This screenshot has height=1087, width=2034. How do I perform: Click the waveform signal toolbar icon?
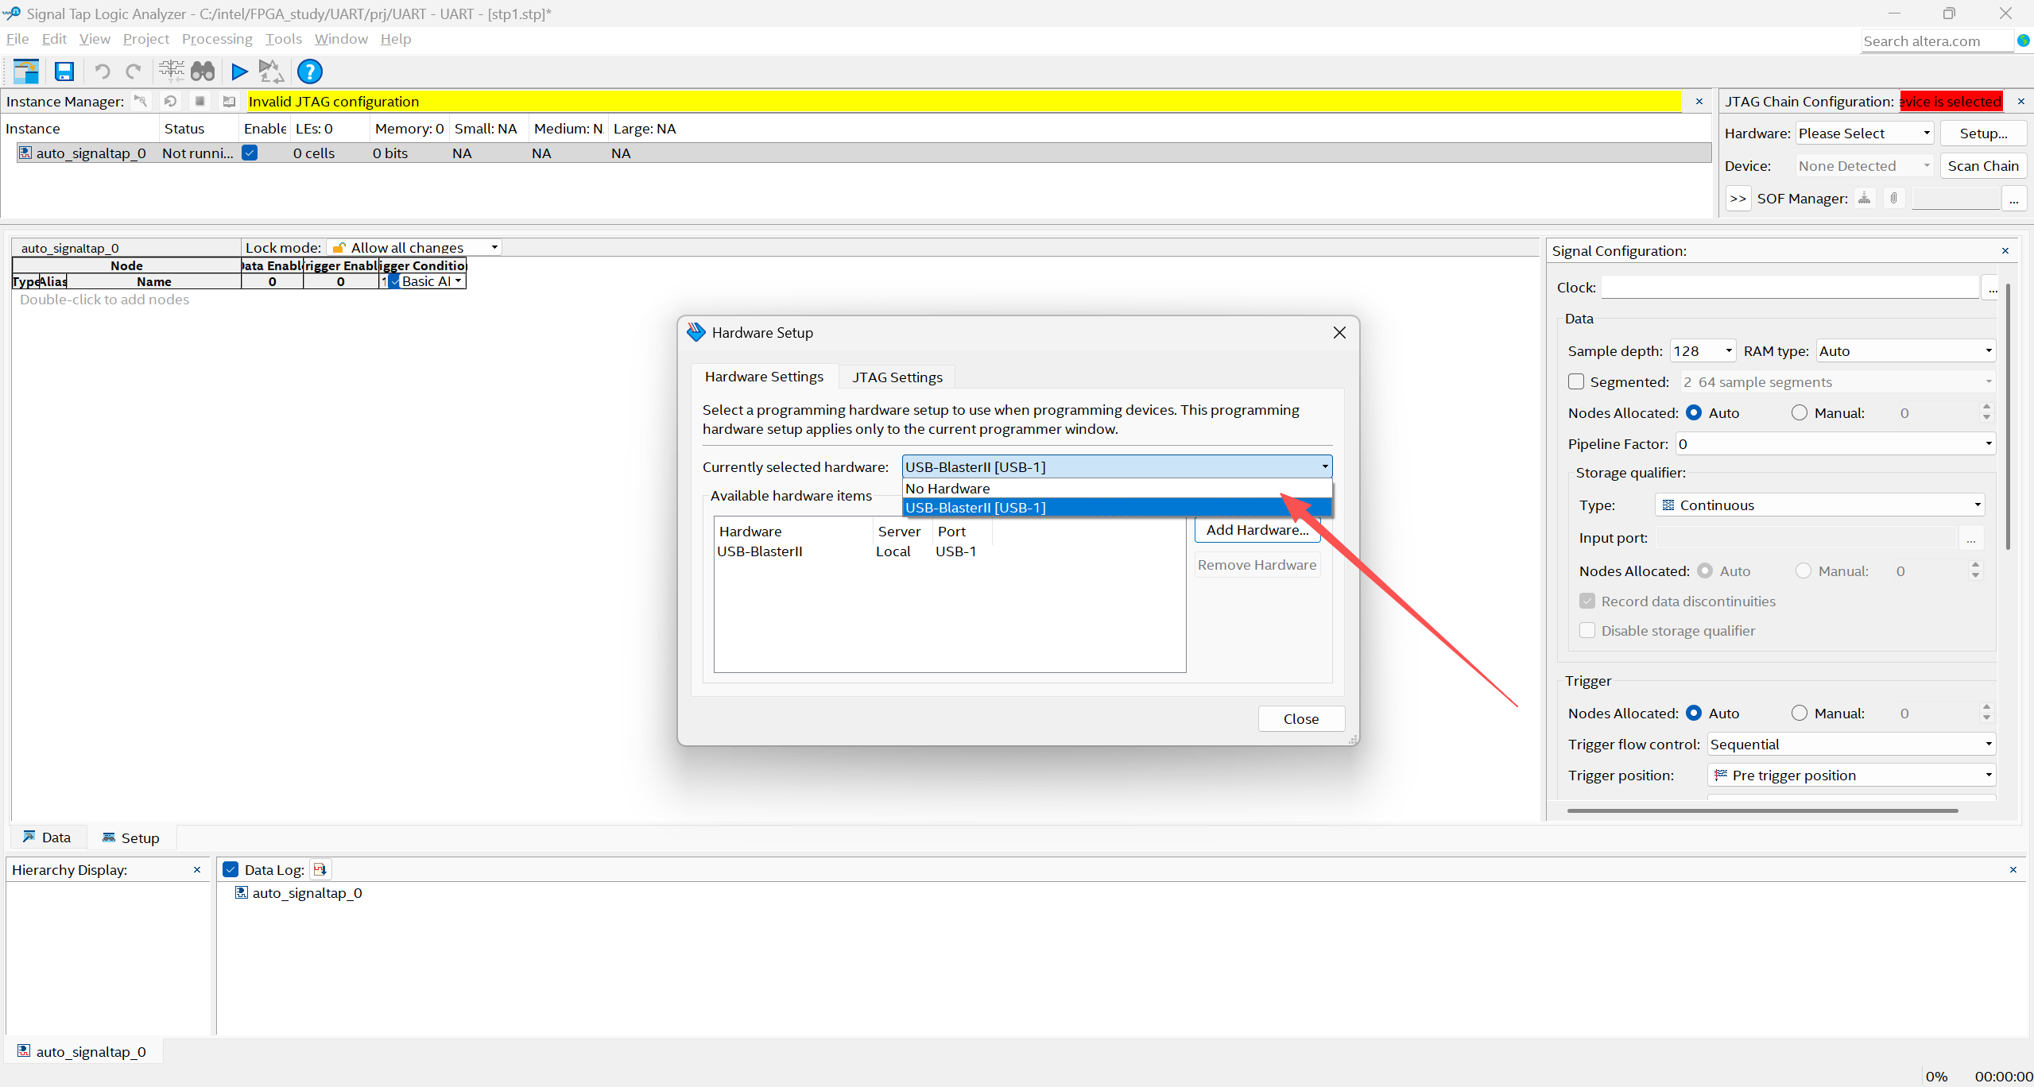171,72
